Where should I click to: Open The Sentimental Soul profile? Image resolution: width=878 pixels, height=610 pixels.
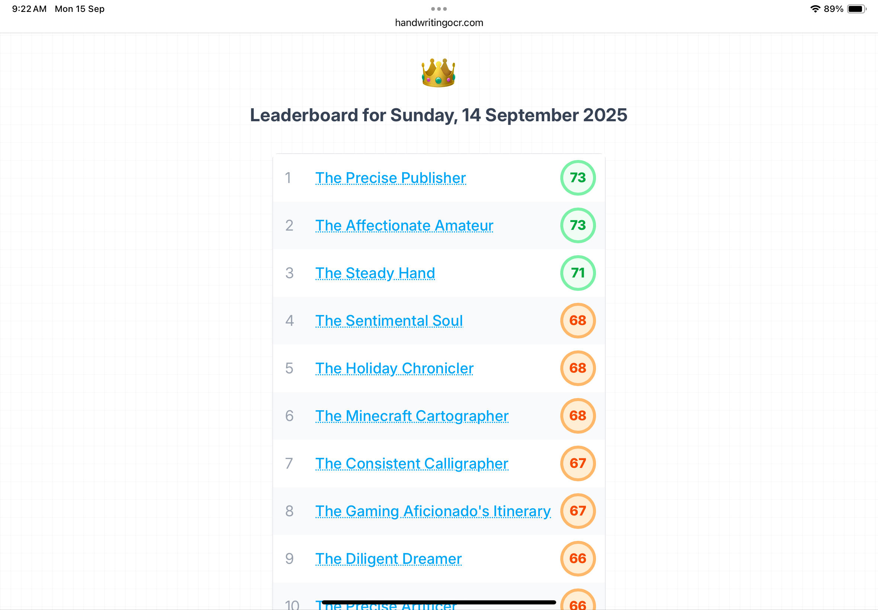click(x=389, y=321)
